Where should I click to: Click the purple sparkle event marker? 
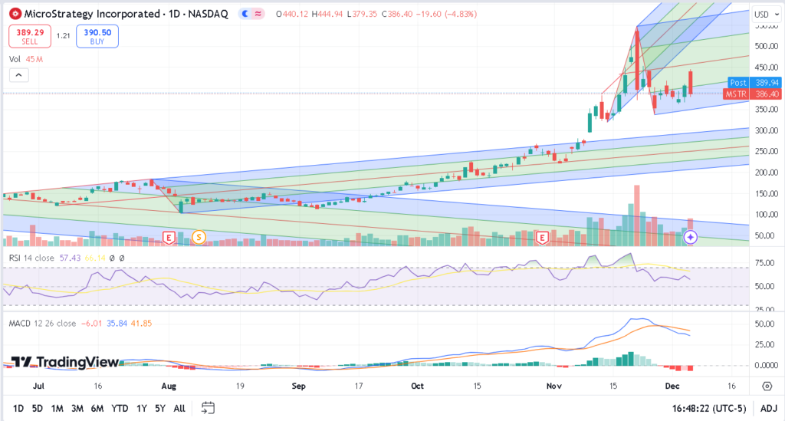pos(691,237)
